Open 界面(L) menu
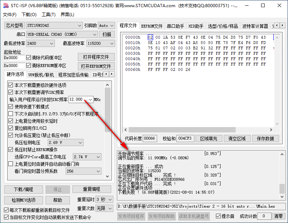Screen dimensions: 288x223 [67, 15]
